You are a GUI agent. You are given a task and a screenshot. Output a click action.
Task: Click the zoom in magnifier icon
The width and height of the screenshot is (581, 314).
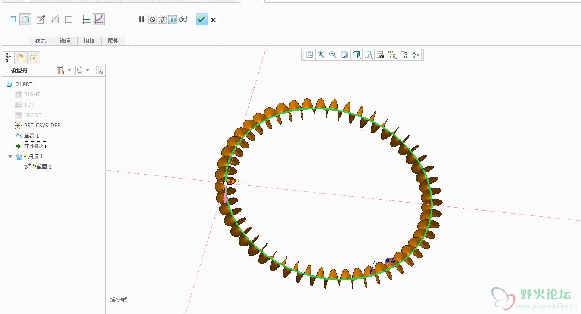tap(321, 55)
